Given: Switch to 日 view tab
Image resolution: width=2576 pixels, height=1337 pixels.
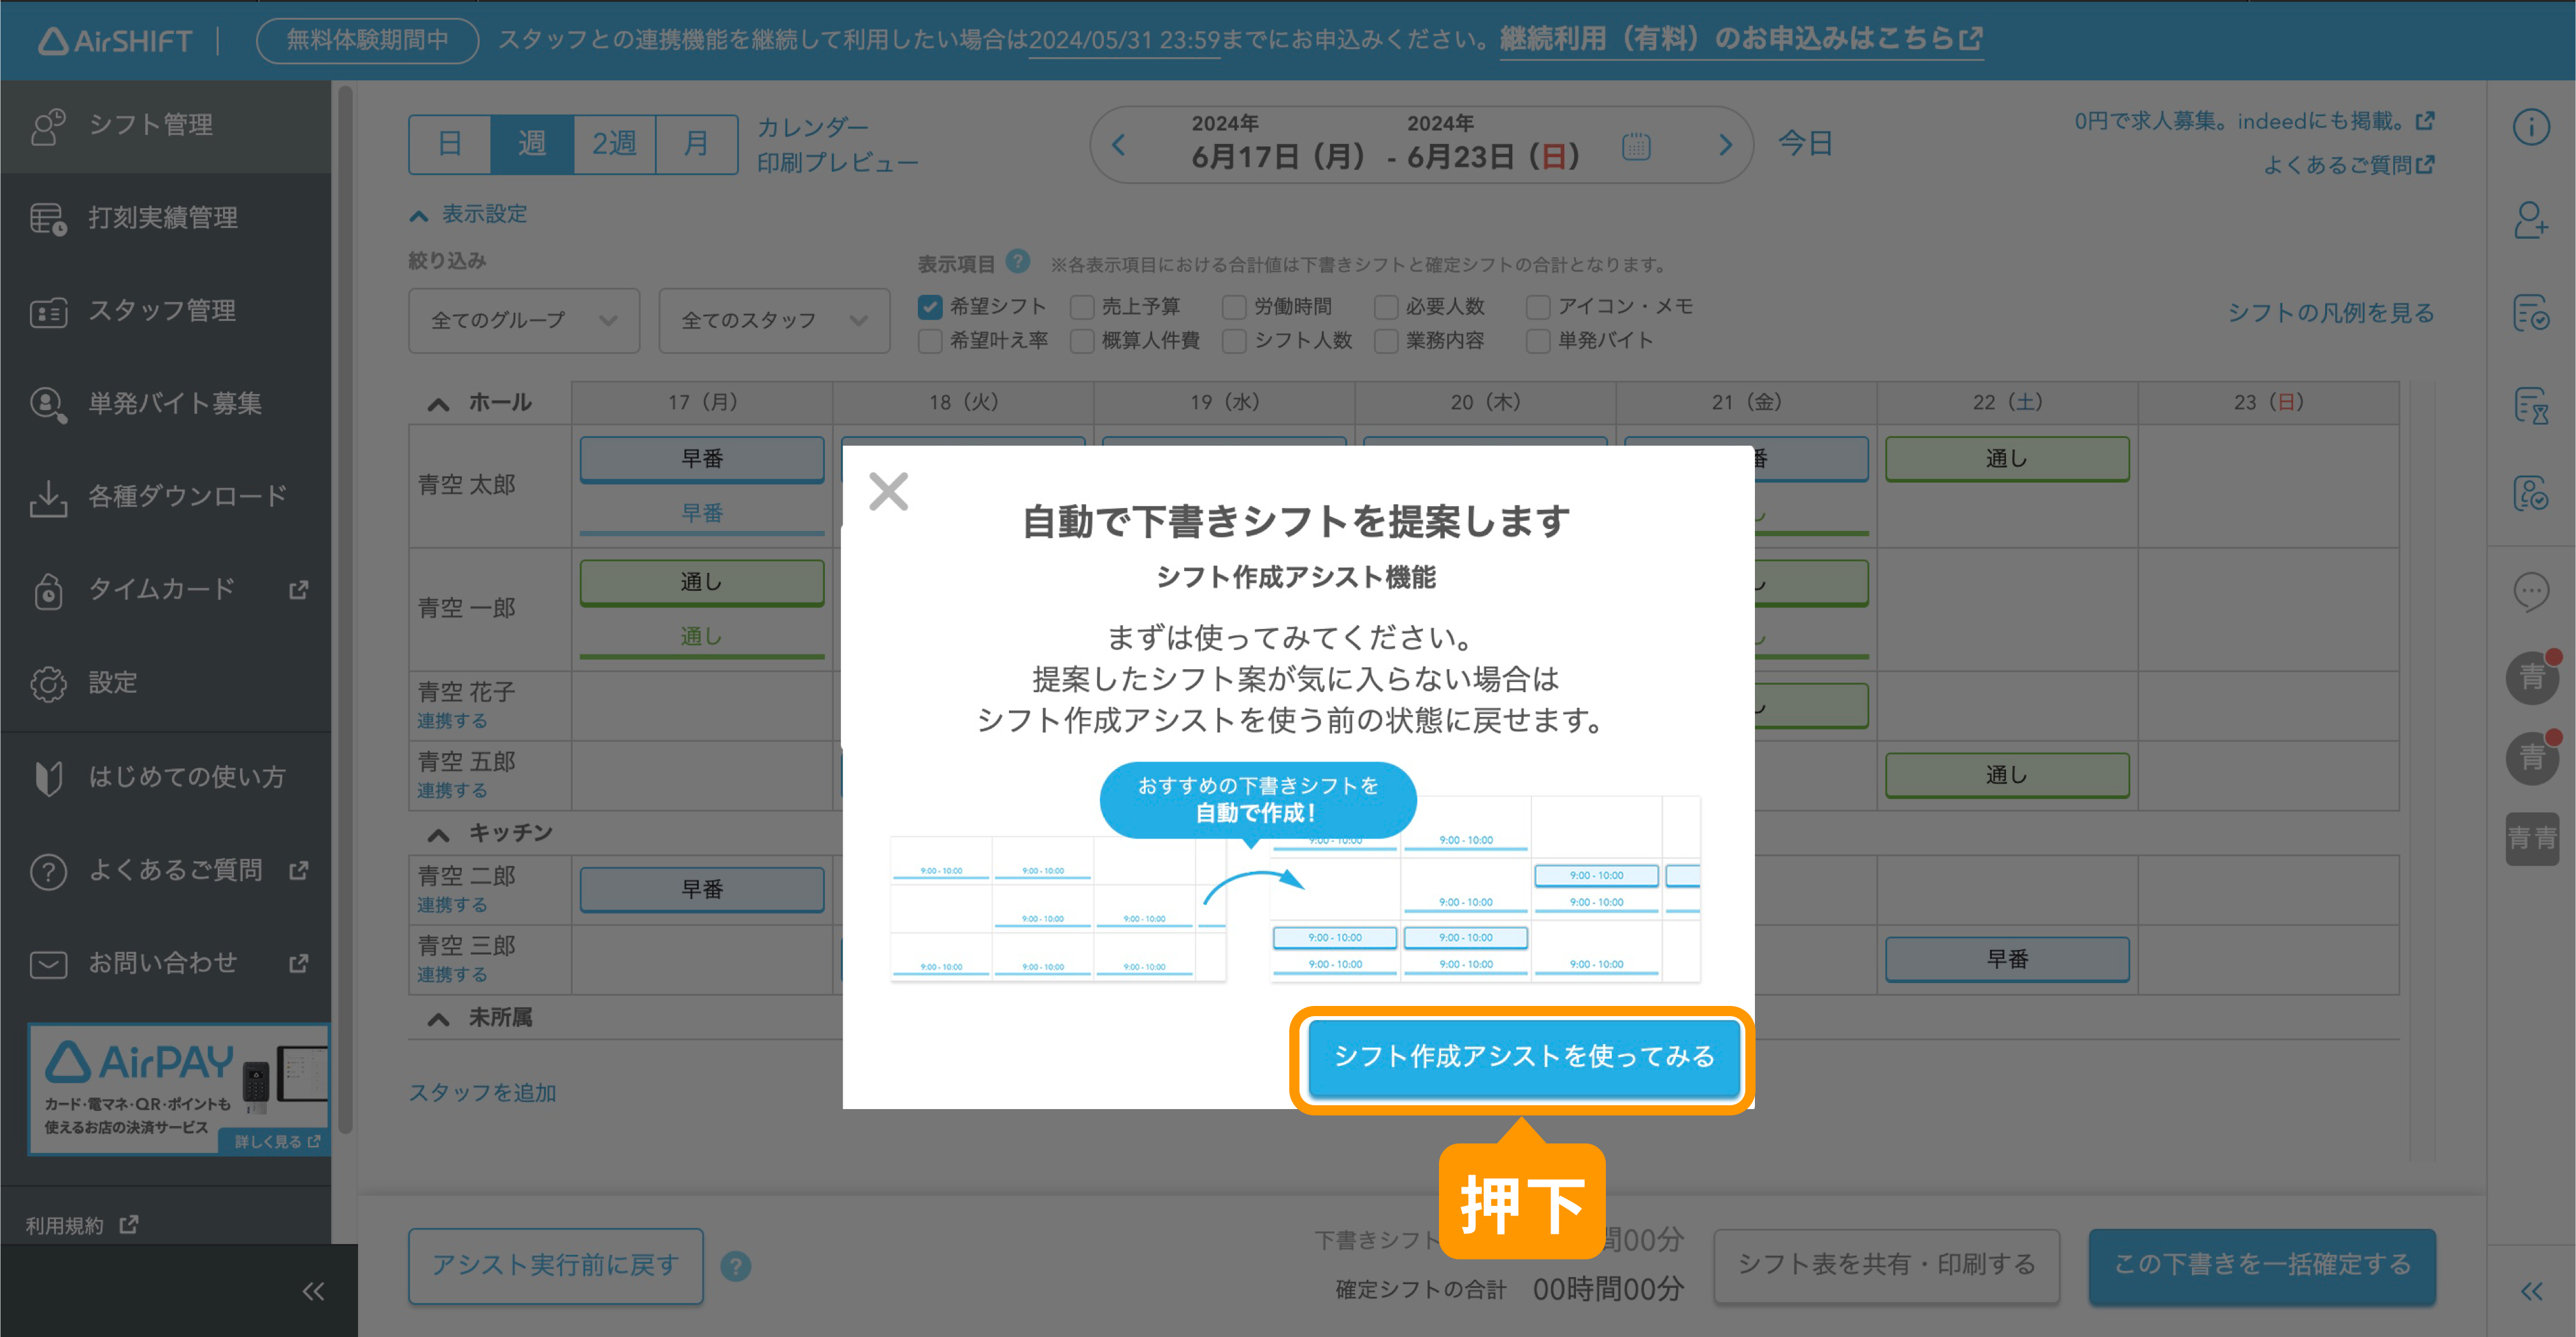Looking at the screenshot, I should [x=450, y=145].
